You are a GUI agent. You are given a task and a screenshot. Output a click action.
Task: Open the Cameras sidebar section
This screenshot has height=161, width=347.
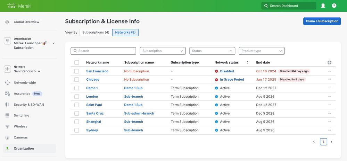tap(20, 137)
